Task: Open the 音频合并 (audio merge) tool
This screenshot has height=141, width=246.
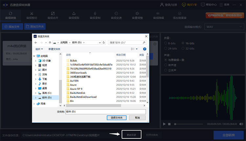Action: point(53,15)
